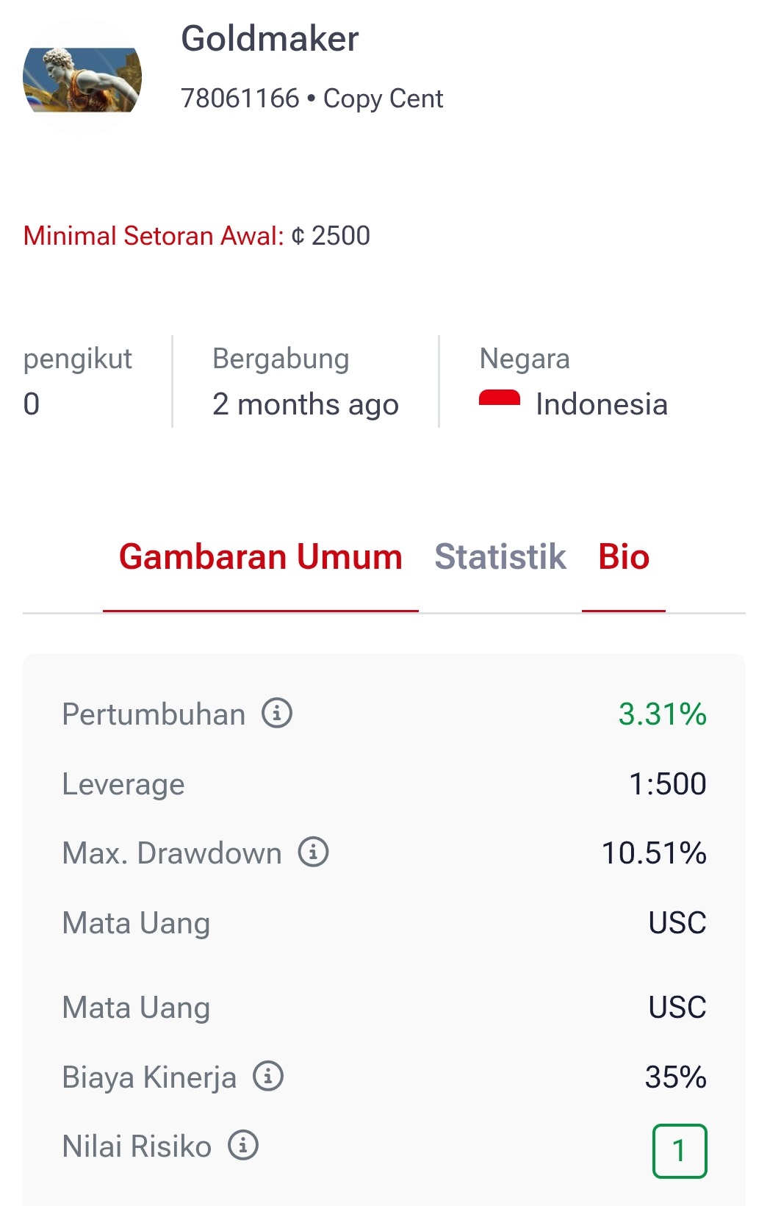Screen dimensions: 781x1206
Task: Click the Biaya Kinerja info icon
Action: [268, 1076]
